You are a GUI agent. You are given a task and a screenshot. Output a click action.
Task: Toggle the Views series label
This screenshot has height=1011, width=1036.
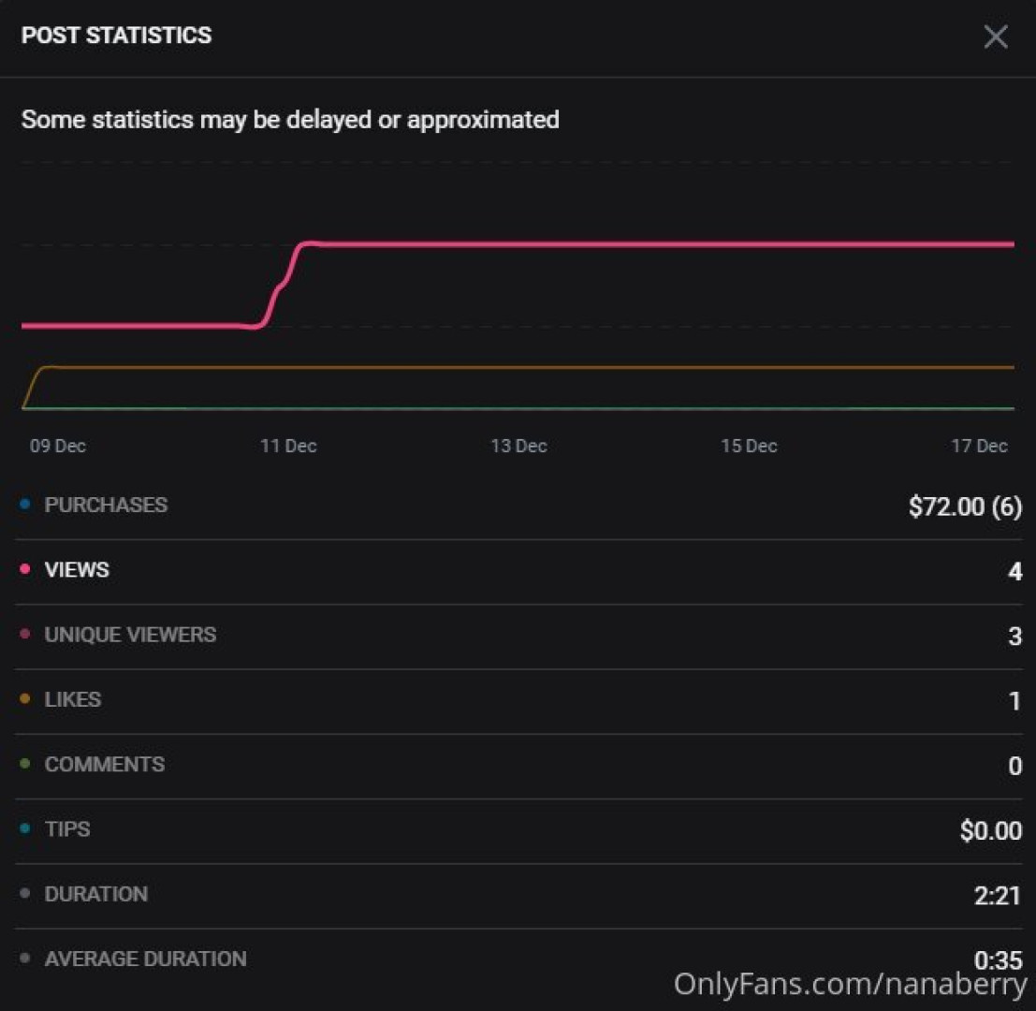(77, 569)
